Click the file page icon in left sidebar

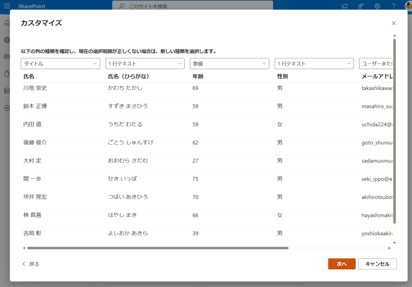tap(7, 74)
